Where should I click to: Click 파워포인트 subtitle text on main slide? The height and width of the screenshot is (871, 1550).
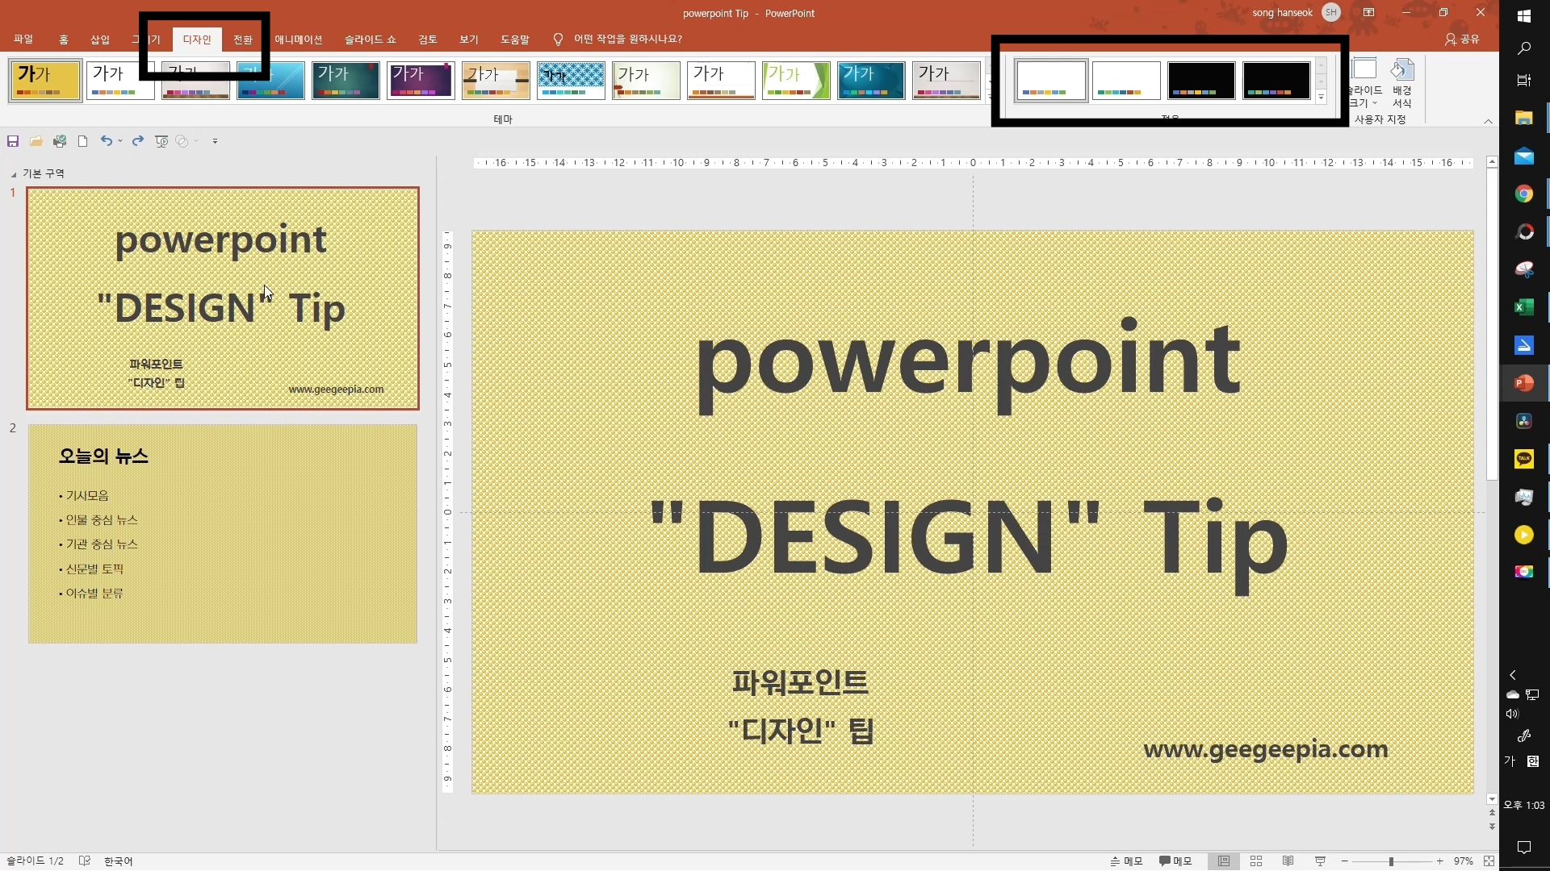pyautogui.click(x=800, y=682)
